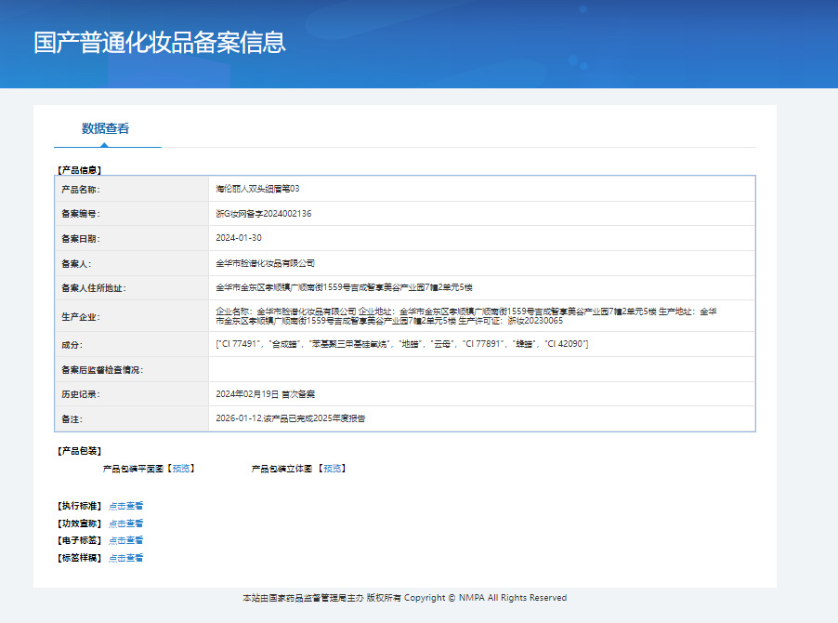Viewport: 838px width, 623px height.
Task: Click the 【功效宣称】 label
Action: click(x=79, y=524)
